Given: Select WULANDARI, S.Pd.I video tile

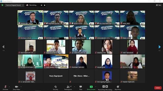Looking at the screenshot, I should tap(107, 32).
